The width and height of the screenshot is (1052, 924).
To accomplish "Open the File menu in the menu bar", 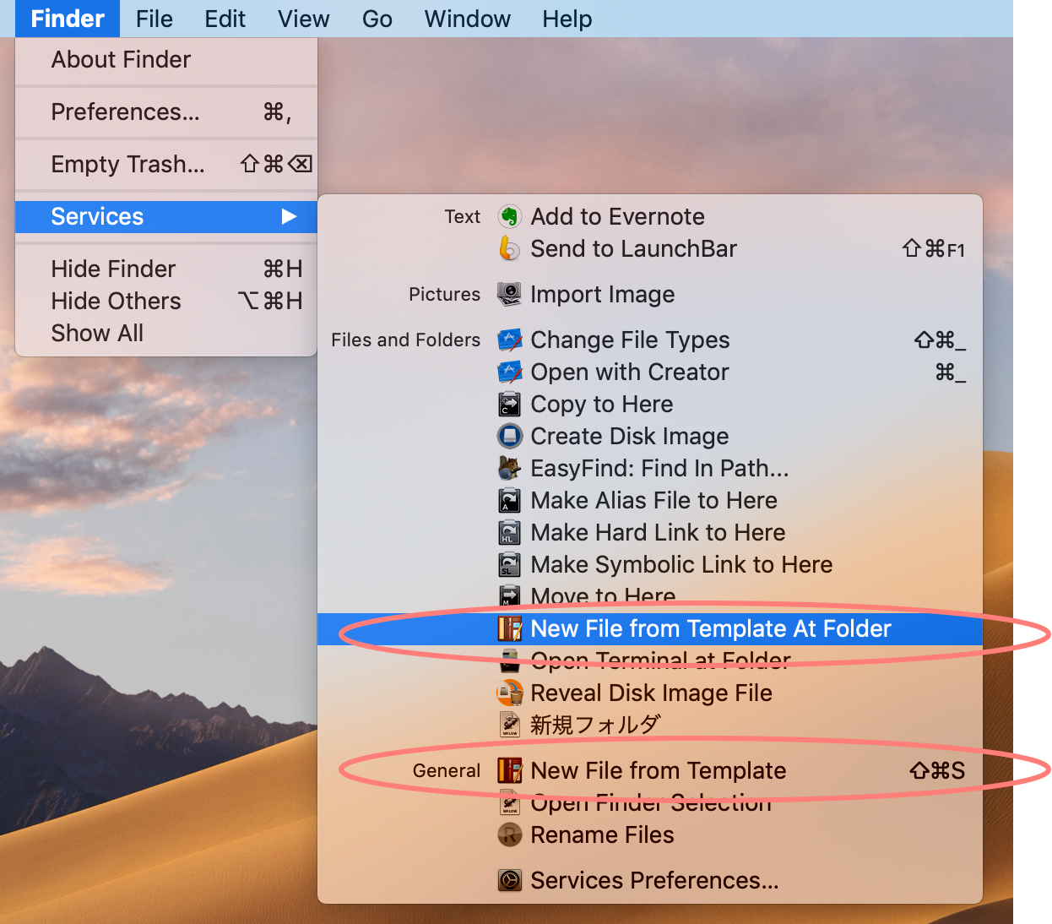I will coord(154,19).
